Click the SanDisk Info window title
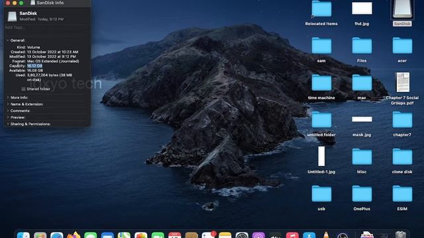The height and width of the screenshot is (238, 424). 50,3
